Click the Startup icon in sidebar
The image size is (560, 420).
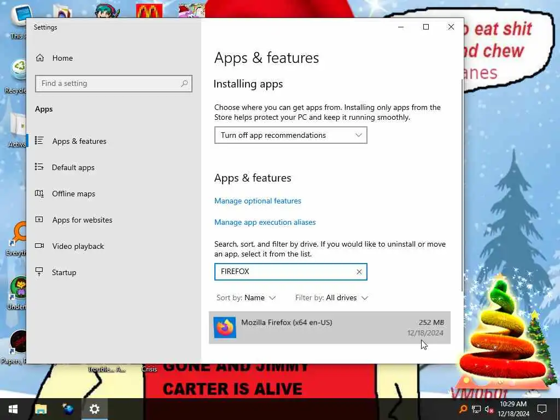[39, 272]
